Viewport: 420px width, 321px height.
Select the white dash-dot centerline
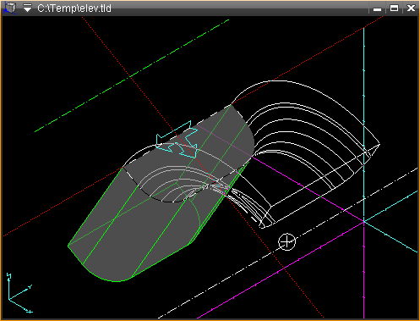coord(287,243)
